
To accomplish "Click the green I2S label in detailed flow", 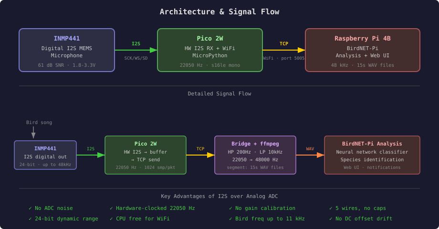I will (x=91, y=149).
